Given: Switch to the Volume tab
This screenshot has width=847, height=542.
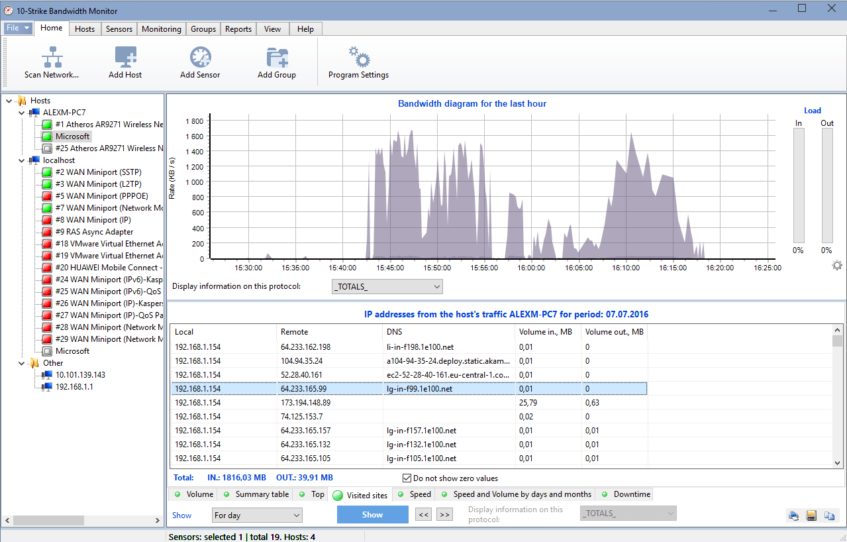Looking at the screenshot, I should point(193,494).
